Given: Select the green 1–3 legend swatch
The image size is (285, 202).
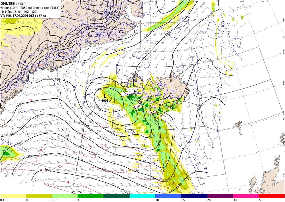Looking at the screenshot, I should coord(91,196).
